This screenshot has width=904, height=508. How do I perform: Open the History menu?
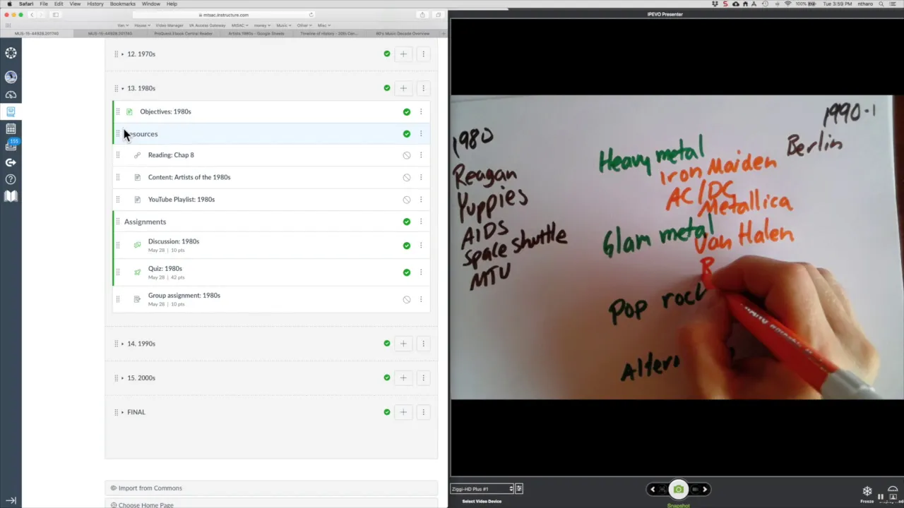(95, 4)
